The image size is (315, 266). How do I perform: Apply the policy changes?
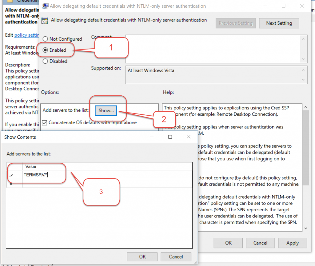pos(292,243)
